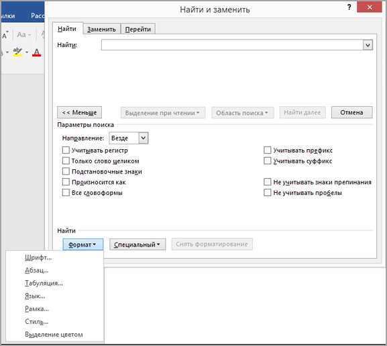Enable Учитывать регистр checkbox

pos(66,150)
